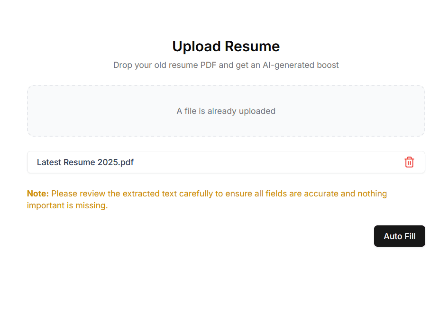448x316 pixels.
Task: Click the word 'Resume' in the page title
Action: [252, 46]
